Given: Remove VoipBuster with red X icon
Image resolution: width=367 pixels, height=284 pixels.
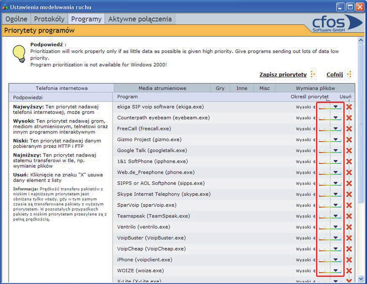Looking at the screenshot, I should tap(349, 238).
